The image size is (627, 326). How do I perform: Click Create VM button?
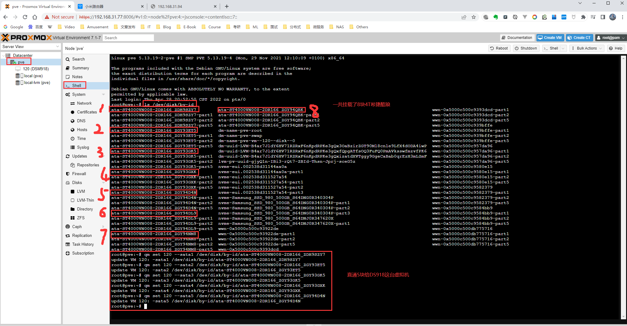point(550,38)
